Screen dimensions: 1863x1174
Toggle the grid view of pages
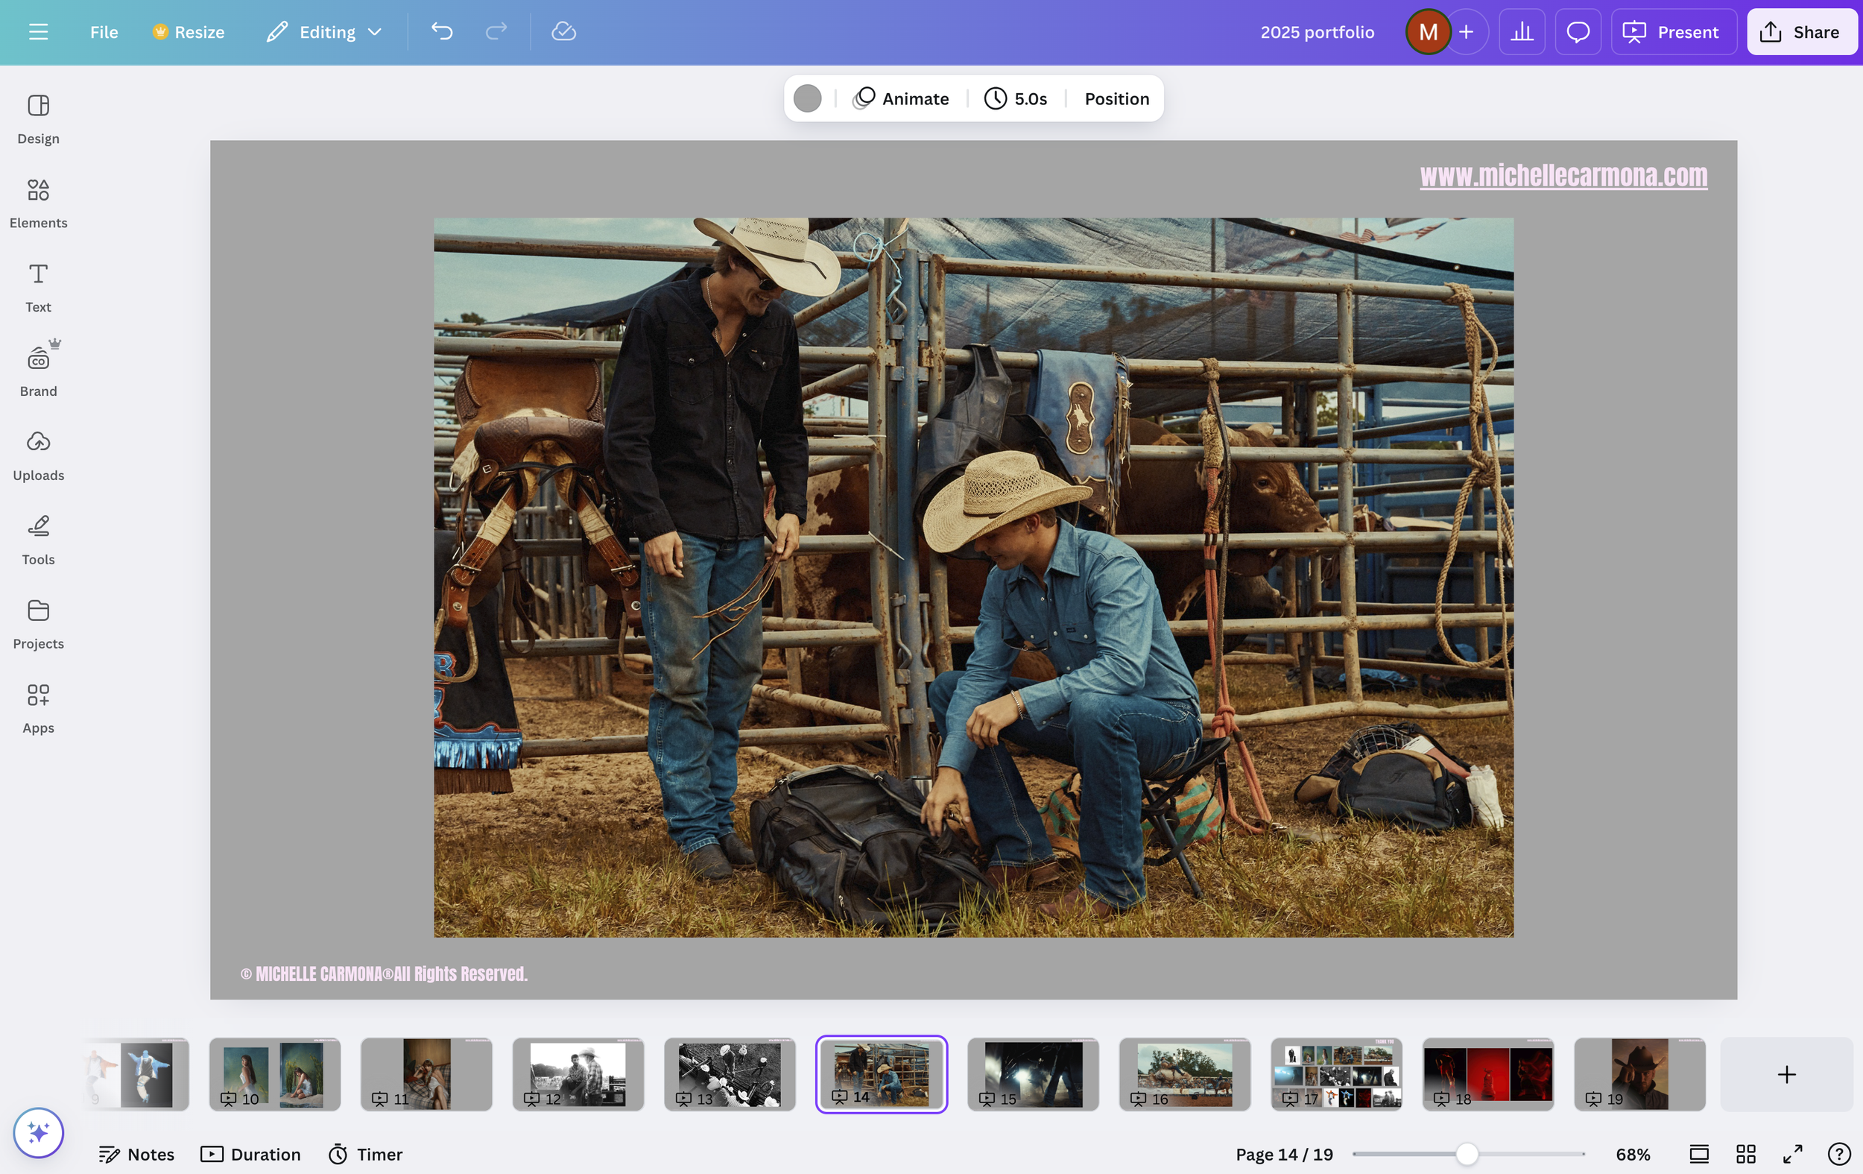(1746, 1154)
